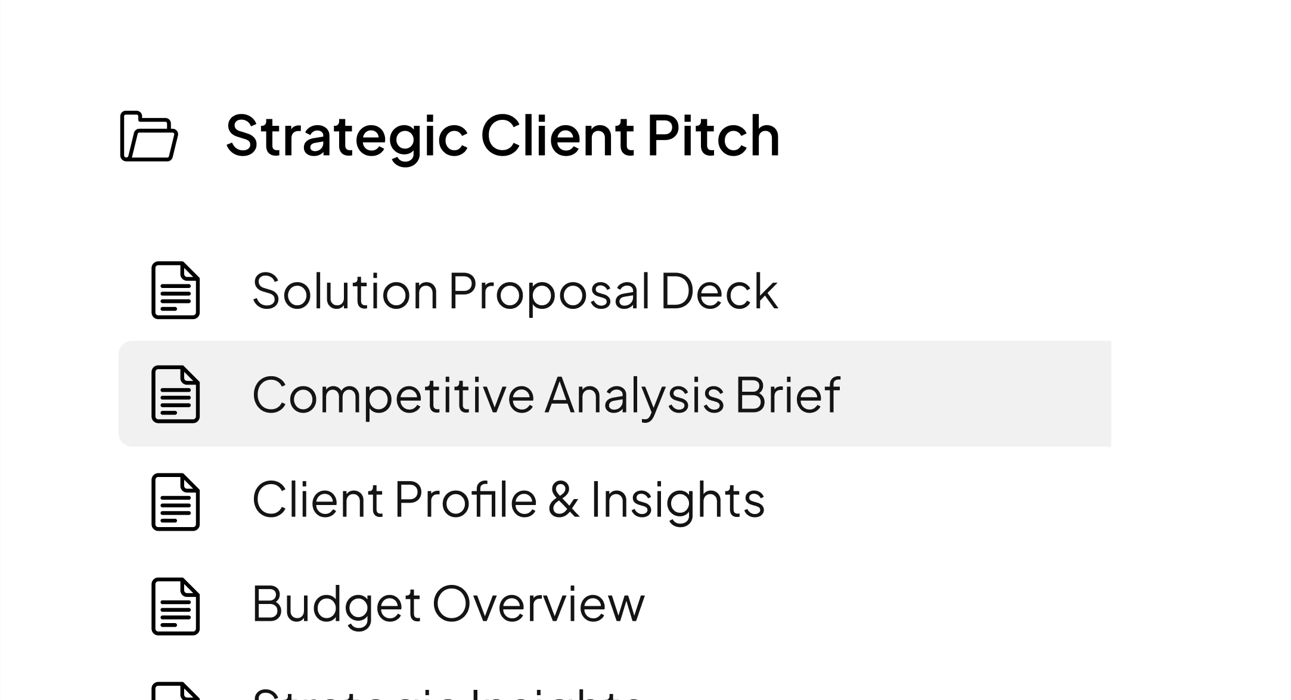Open the Solution Proposal Deck file
The image size is (1291, 700).
[x=514, y=291]
